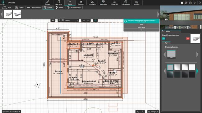
Task: Click the duplicate teal icon under Canalón rectangular
Action: (x=163, y=38)
